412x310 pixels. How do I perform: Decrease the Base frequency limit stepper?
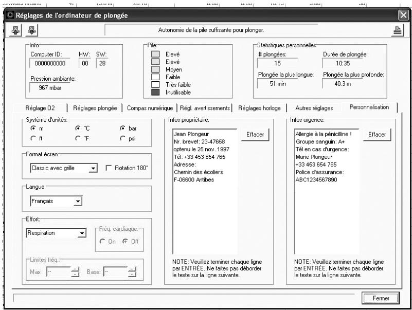132,275
